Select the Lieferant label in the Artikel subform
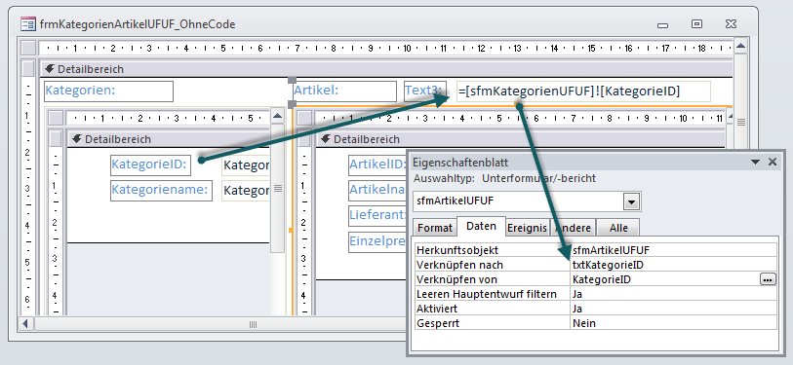 click(x=377, y=215)
